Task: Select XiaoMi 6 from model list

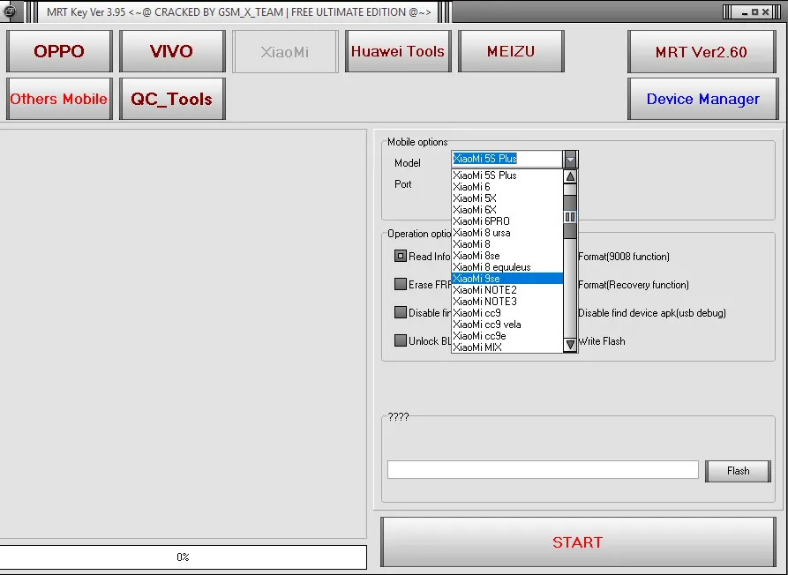Action: coord(507,187)
